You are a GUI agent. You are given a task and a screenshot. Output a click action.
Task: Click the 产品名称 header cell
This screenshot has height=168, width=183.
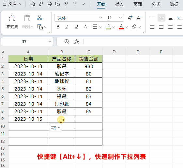[62, 59]
